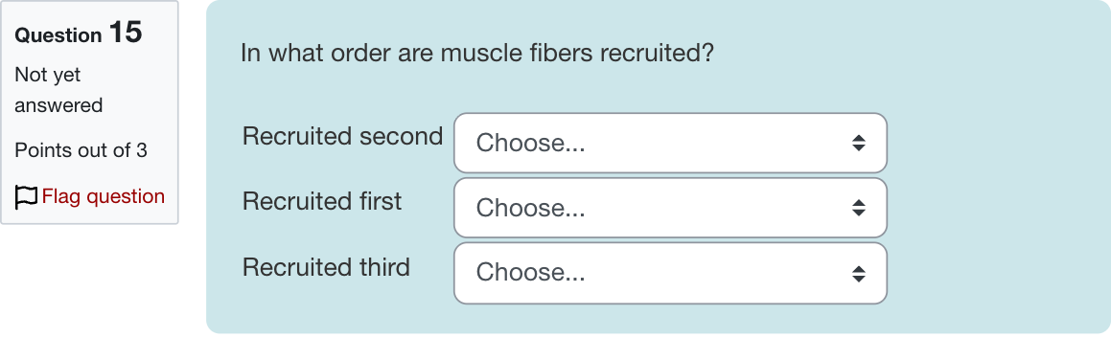The height and width of the screenshot is (360, 1111).
Task: Open the Recruited second dropdown
Action: point(670,143)
